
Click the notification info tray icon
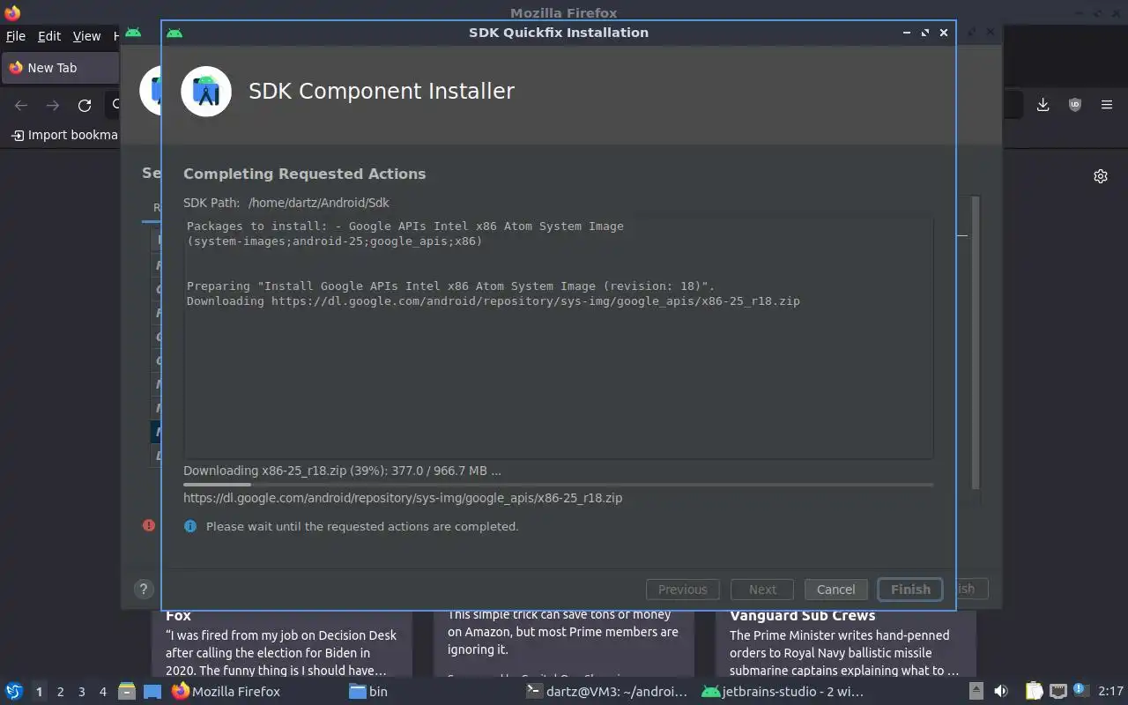point(1080,690)
